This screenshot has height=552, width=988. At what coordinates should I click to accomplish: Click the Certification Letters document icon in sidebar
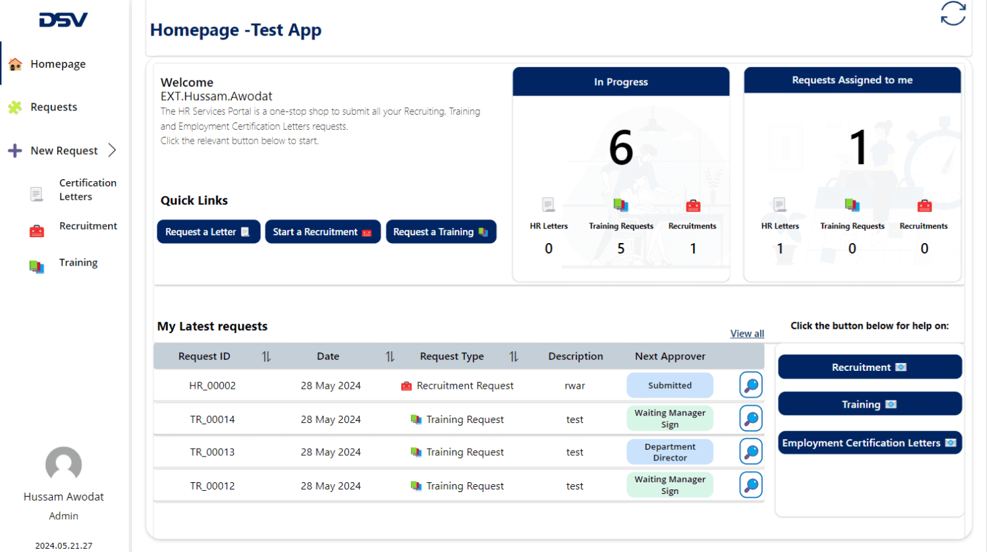click(x=37, y=194)
